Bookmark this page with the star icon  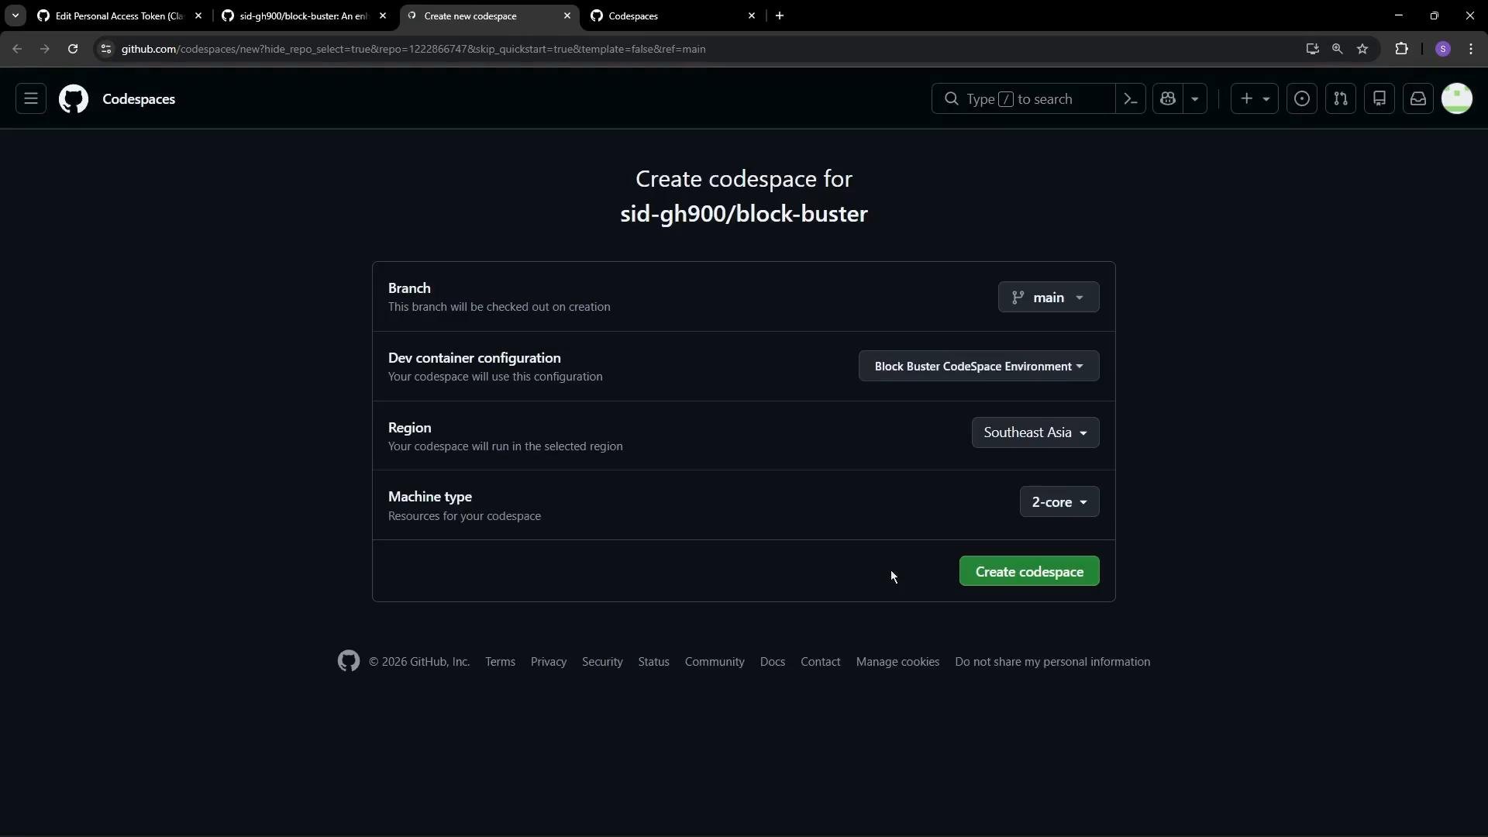[1362, 49]
